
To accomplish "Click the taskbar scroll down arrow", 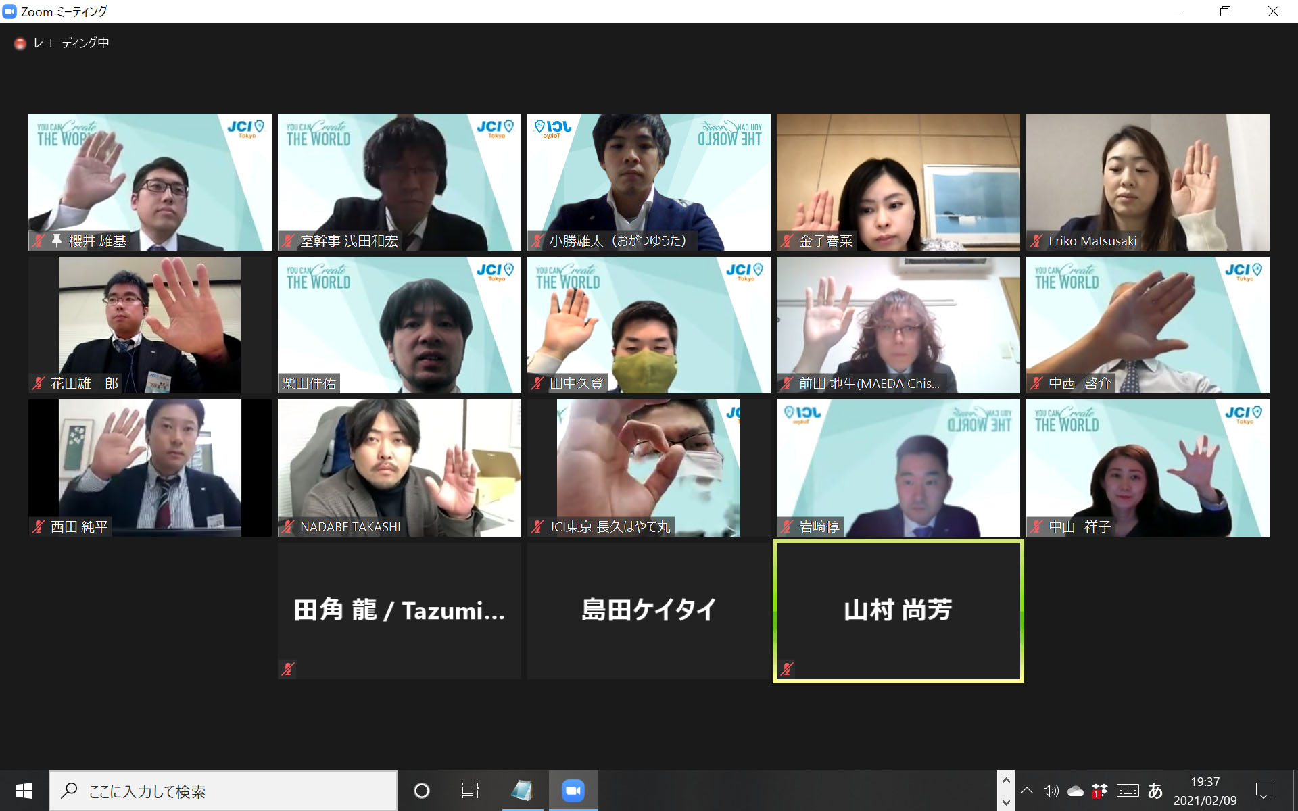I will click(1006, 802).
